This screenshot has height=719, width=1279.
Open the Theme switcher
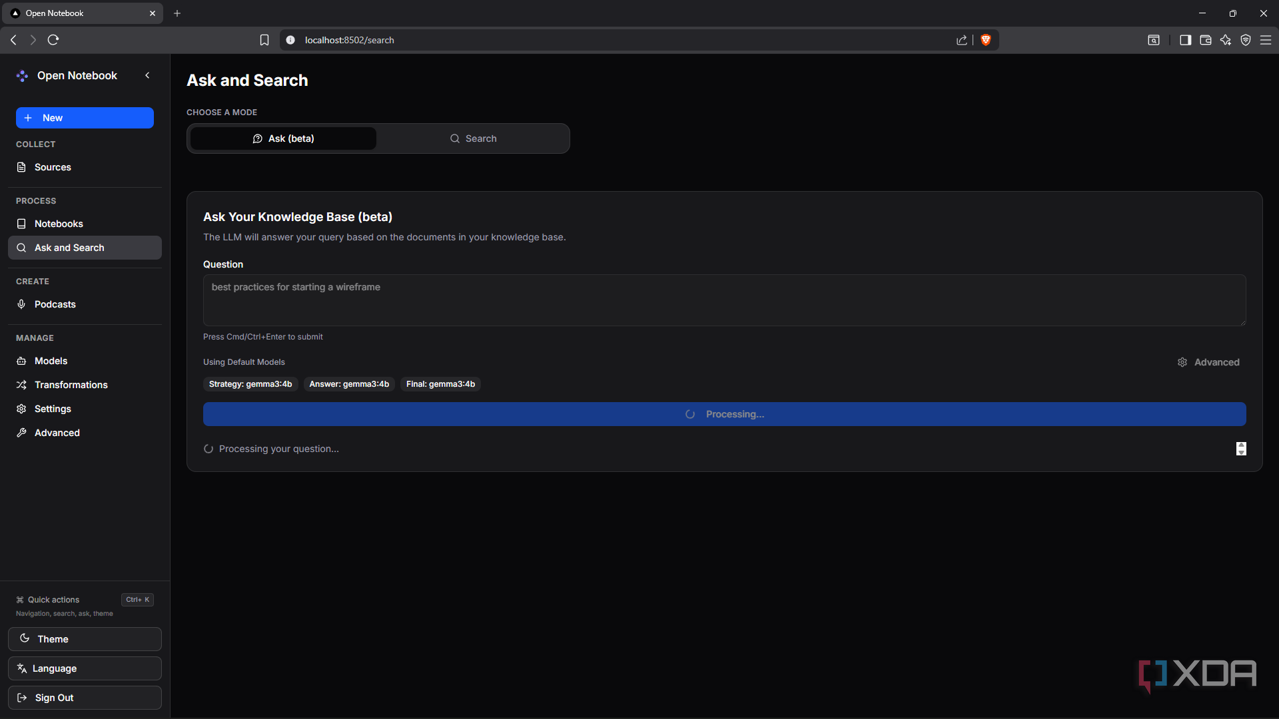pyautogui.click(x=85, y=639)
